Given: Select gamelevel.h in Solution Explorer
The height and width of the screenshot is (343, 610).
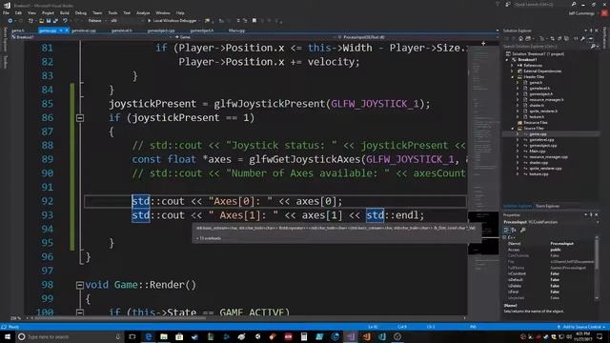Looking at the screenshot, I should click(539, 89).
